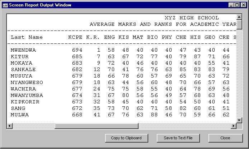Maximize the Screen Report Output Window

coord(237,5)
